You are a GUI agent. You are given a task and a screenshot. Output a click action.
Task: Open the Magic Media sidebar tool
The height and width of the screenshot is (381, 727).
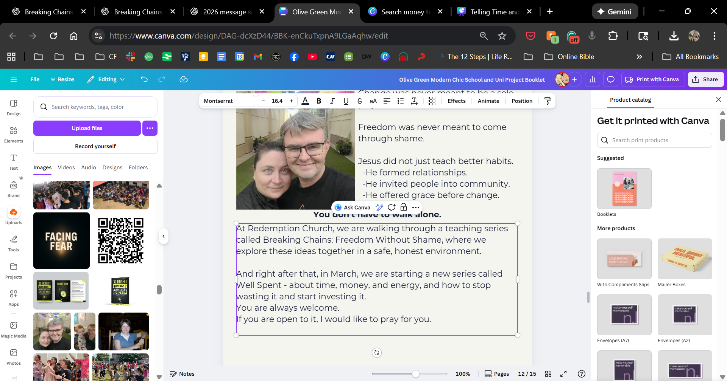(x=14, y=329)
